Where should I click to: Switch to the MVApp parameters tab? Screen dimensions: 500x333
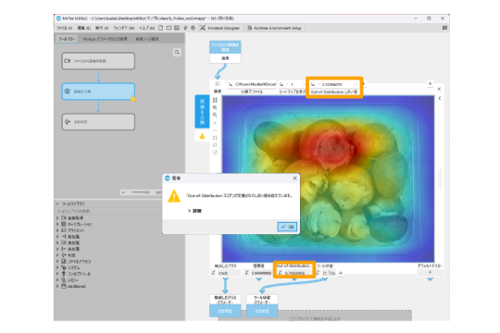coord(105,39)
